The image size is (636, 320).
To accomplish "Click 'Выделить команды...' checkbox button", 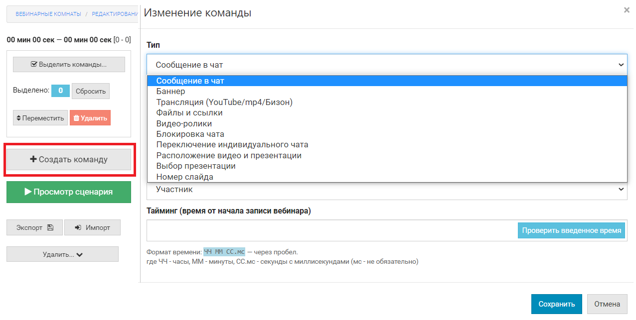I will pyautogui.click(x=69, y=64).
